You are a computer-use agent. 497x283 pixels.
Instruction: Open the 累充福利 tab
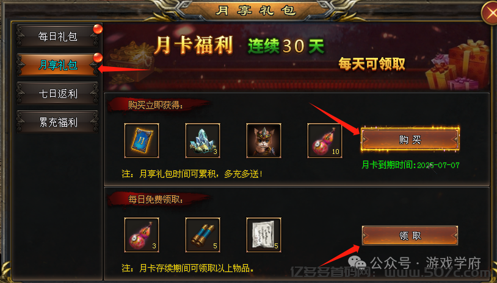coord(57,122)
